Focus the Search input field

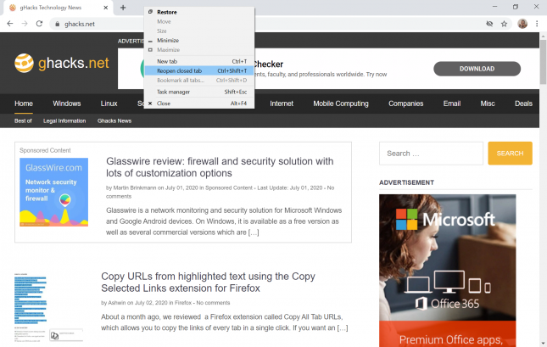pos(431,154)
